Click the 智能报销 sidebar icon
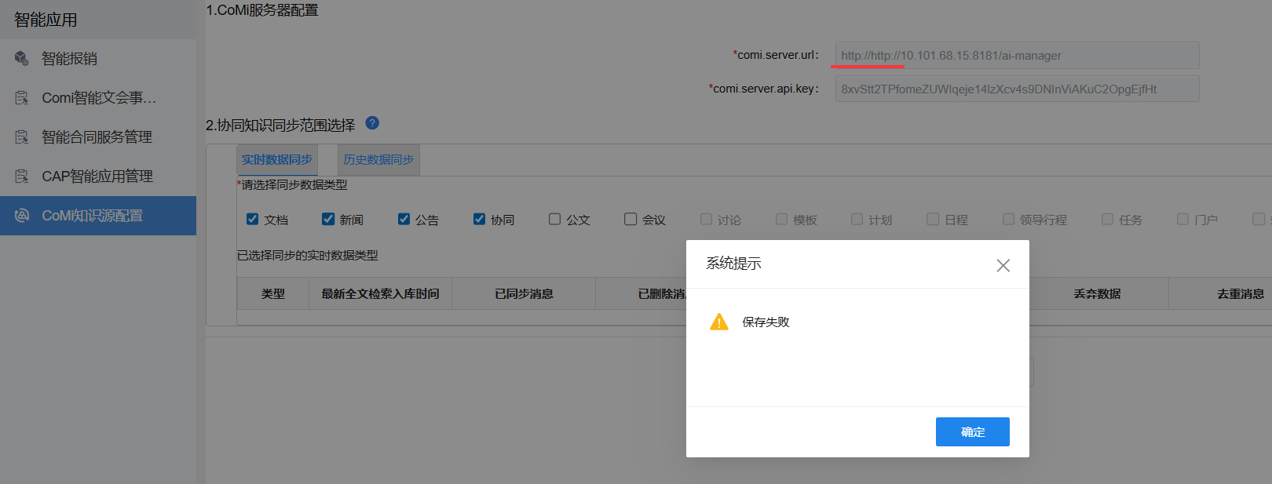 click(x=22, y=59)
